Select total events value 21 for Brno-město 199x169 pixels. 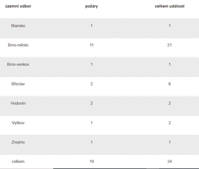point(169,45)
